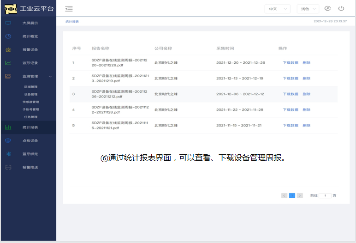Click the key icon beside the power button
The width and height of the screenshot is (356, 243).
[328, 8]
